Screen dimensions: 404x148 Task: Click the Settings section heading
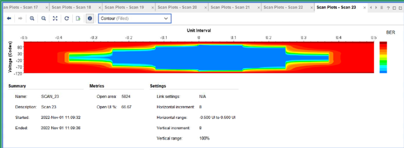[x=158, y=86]
